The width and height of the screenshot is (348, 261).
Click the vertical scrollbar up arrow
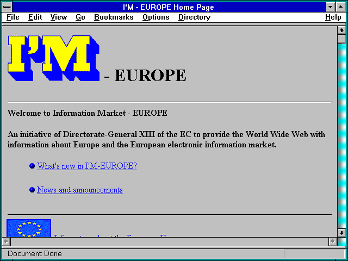341,30
